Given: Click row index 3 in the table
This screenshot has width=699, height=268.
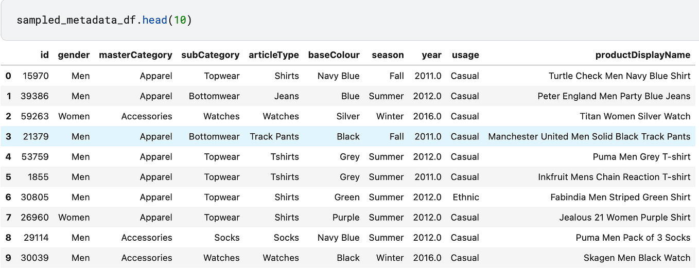Looking at the screenshot, I should pos(8,136).
